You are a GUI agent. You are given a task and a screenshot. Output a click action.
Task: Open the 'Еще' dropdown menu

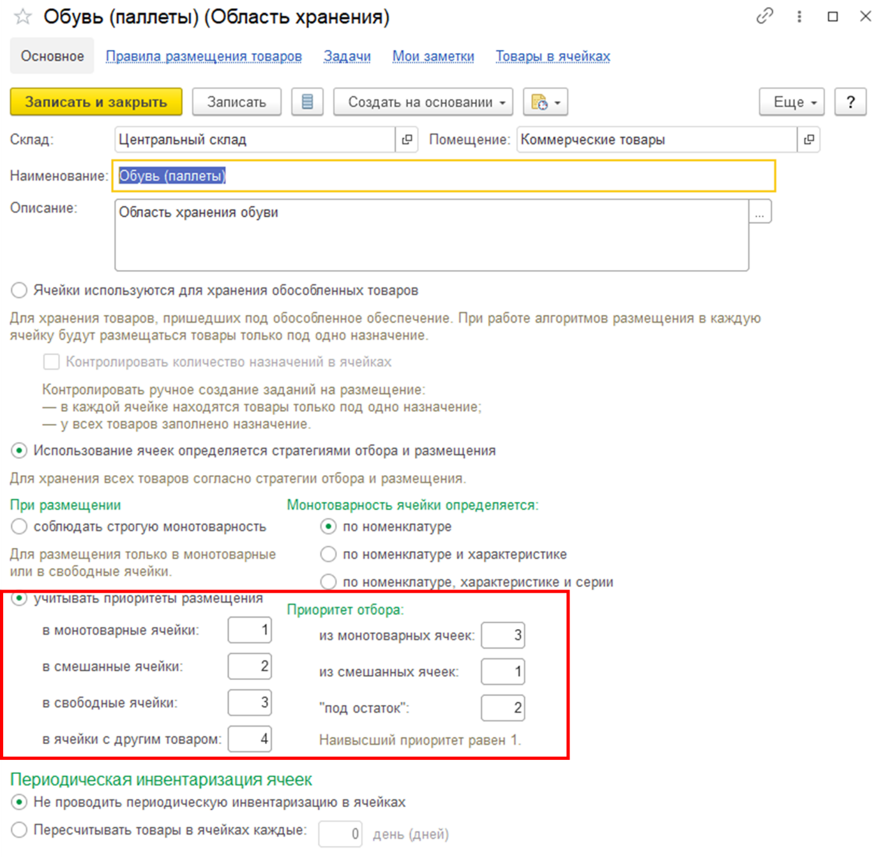click(x=792, y=102)
